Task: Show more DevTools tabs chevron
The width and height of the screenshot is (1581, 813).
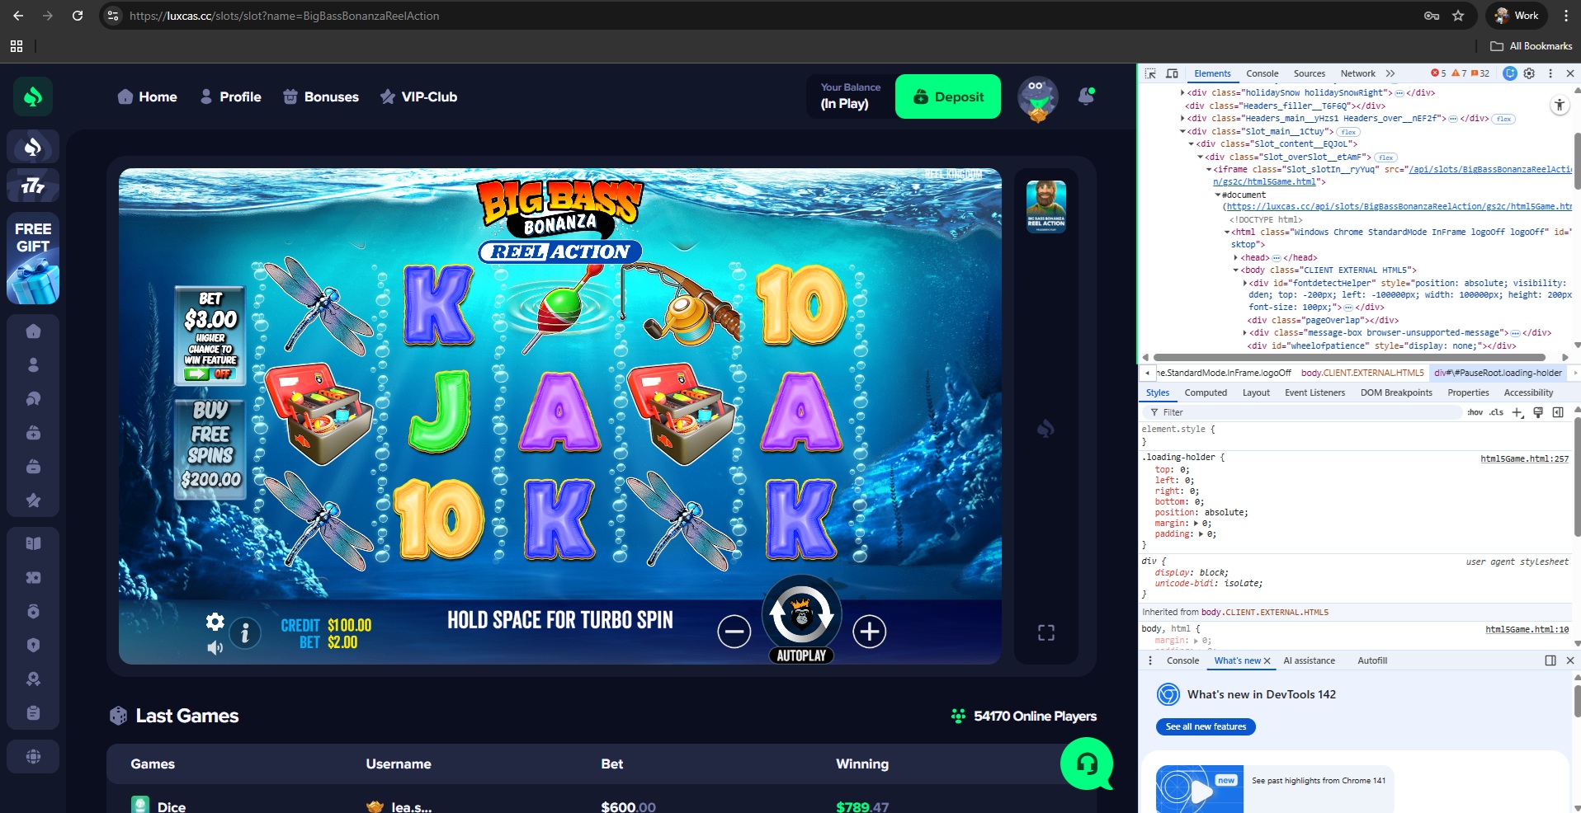Action: [1390, 73]
